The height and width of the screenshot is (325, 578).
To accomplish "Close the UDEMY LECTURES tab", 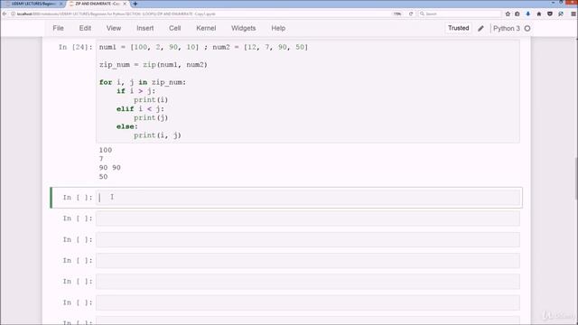I will pyautogui.click(x=61, y=4).
